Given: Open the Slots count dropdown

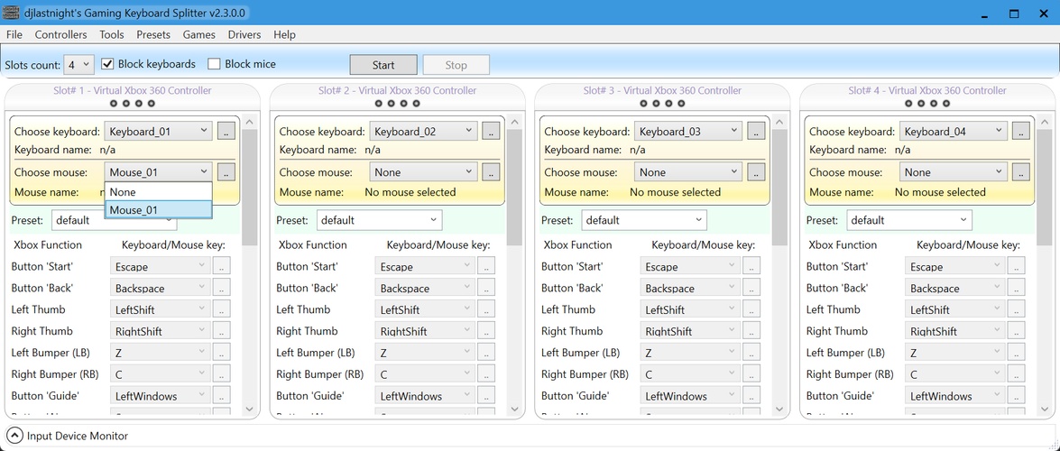Looking at the screenshot, I should tap(79, 65).
